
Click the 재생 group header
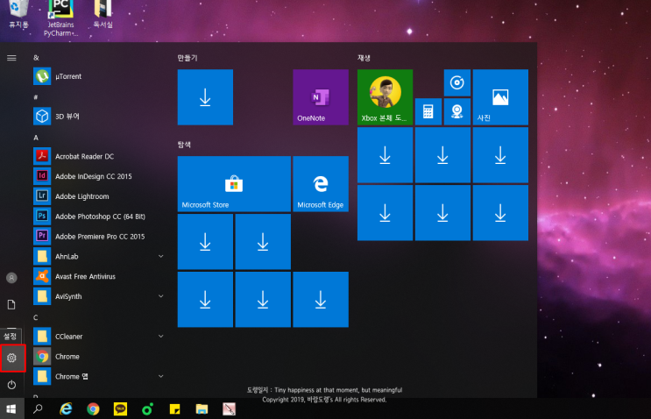(x=364, y=58)
